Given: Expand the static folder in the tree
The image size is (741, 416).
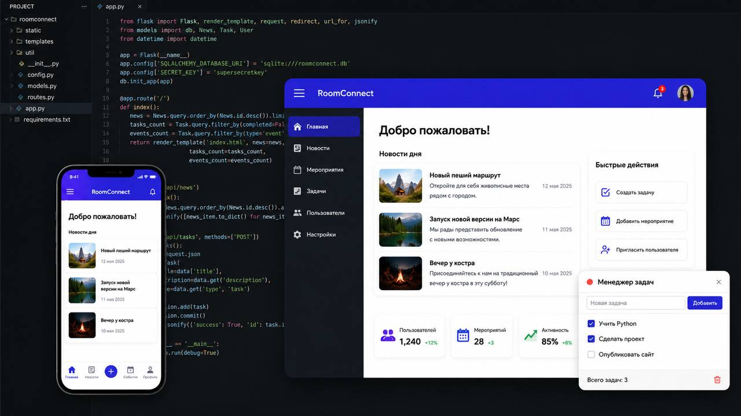Looking at the screenshot, I should click(12, 30).
